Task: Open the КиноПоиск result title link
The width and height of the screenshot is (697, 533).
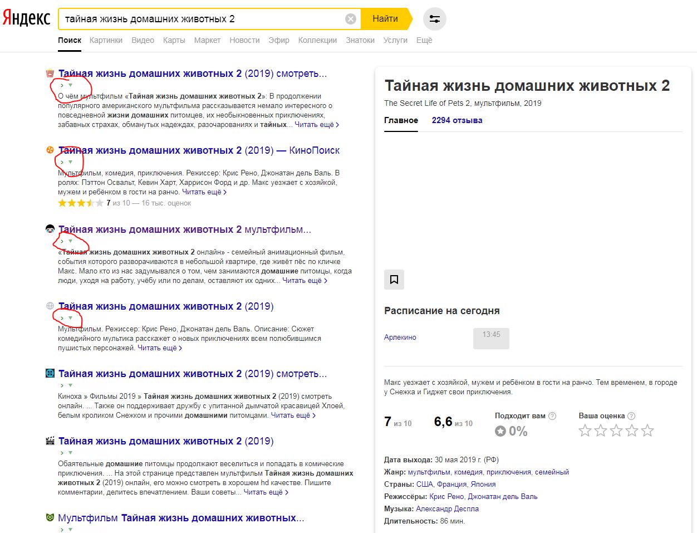Action: click(x=199, y=150)
